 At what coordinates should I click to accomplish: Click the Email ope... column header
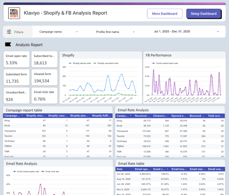click(x=143, y=169)
